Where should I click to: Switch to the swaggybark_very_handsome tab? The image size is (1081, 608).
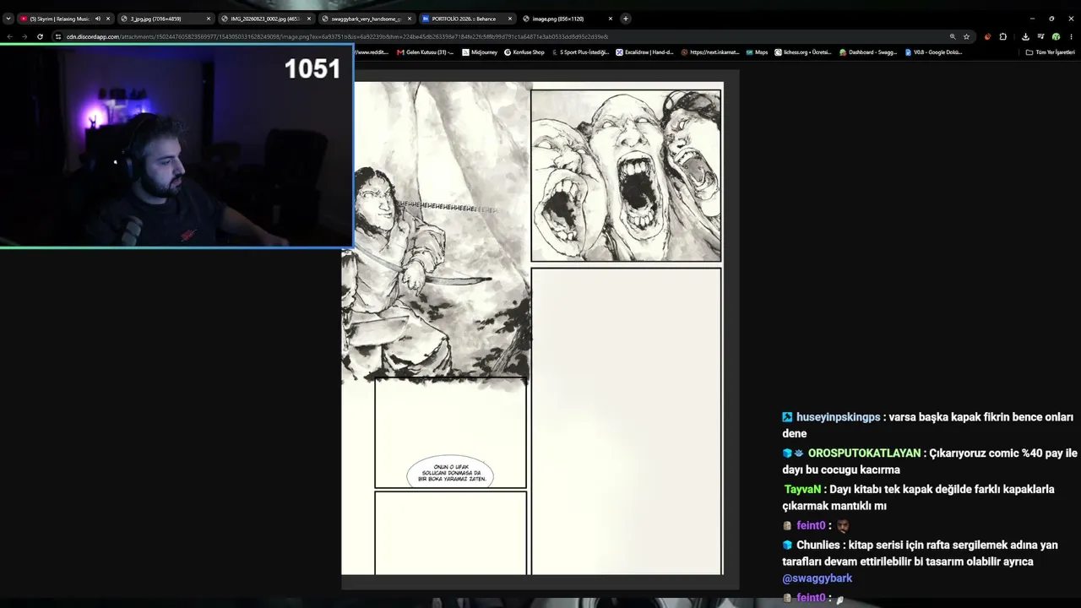tap(366, 19)
